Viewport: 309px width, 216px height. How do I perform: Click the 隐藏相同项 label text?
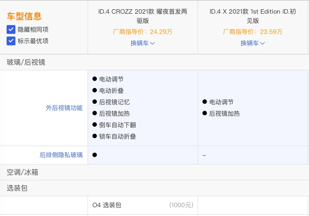pyautogui.click(x=33, y=29)
